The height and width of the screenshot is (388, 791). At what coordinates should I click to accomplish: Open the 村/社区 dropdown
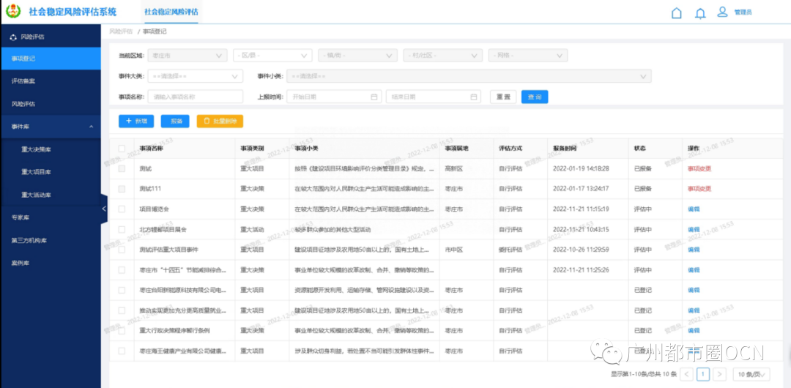tap(442, 56)
